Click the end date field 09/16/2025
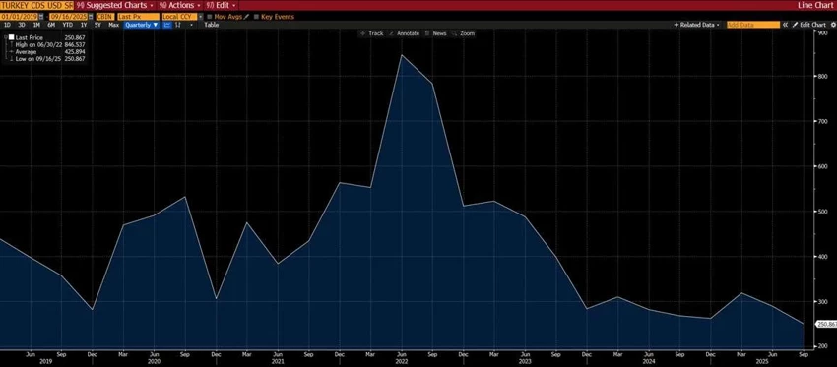 tap(68, 17)
